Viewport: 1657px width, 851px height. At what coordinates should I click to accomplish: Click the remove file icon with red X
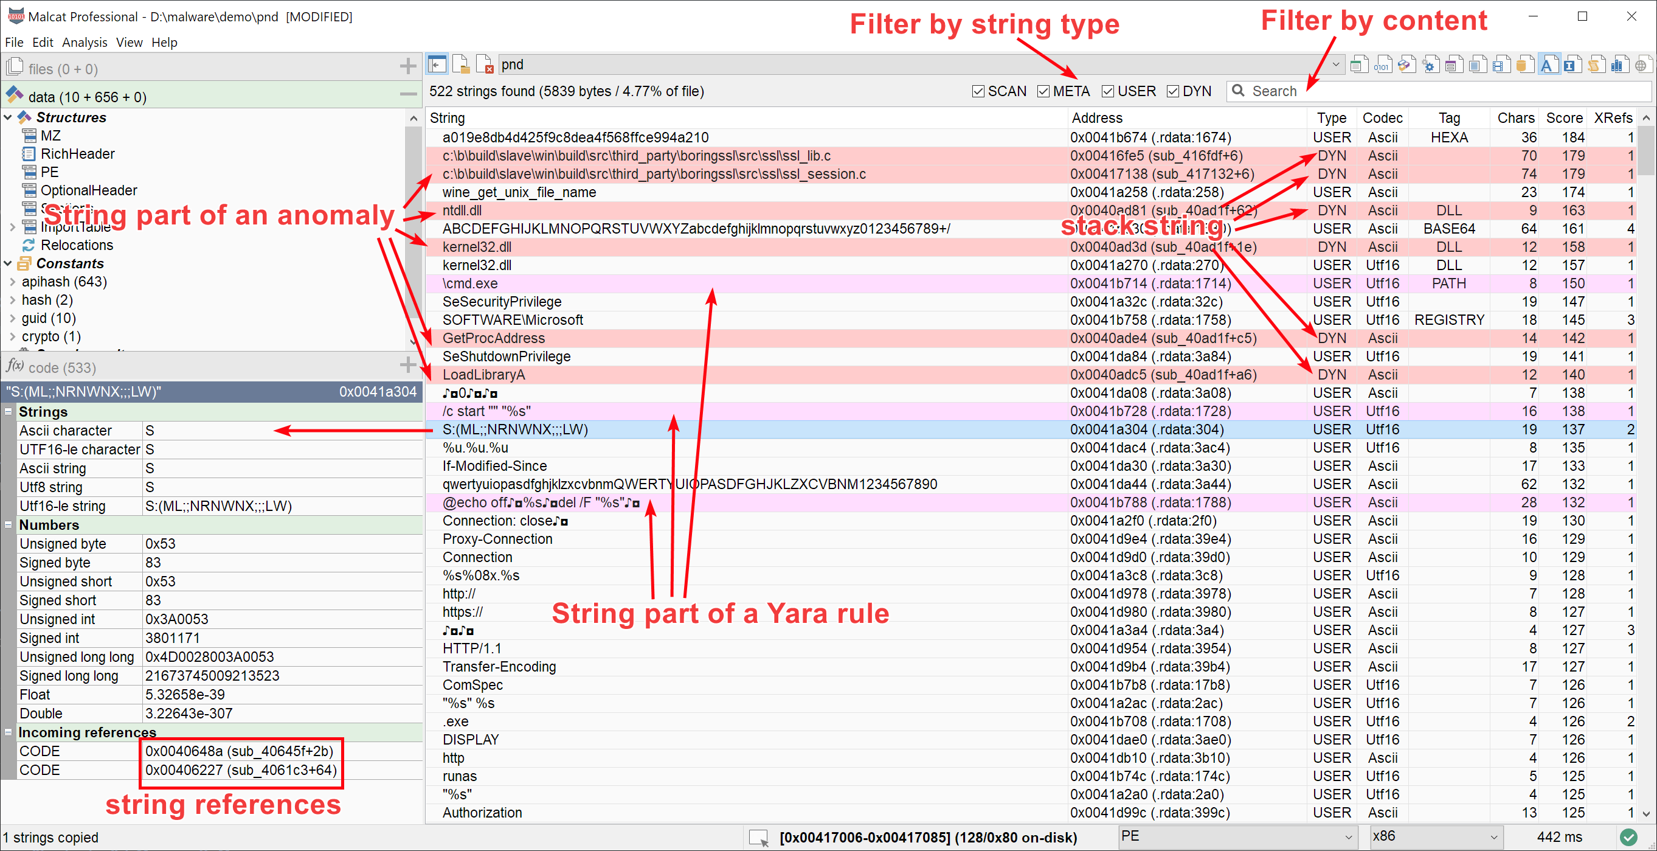click(486, 64)
